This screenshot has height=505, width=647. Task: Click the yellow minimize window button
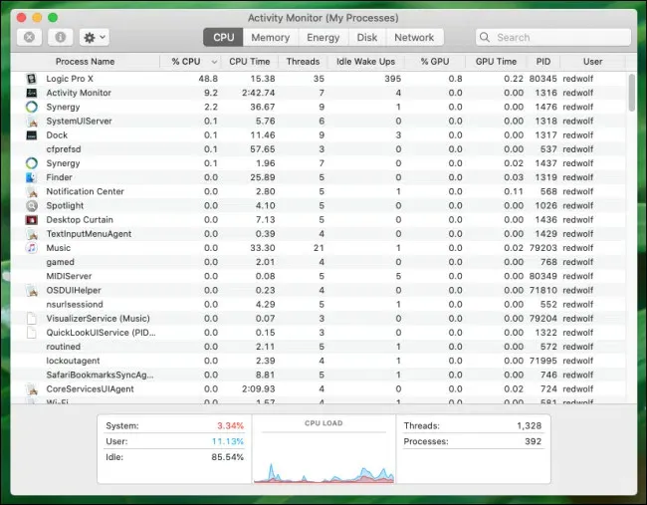tap(37, 17)
